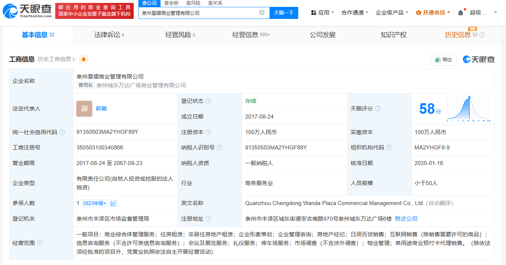Switch to the 法律诉讼 tab

(x=109, y=35)
